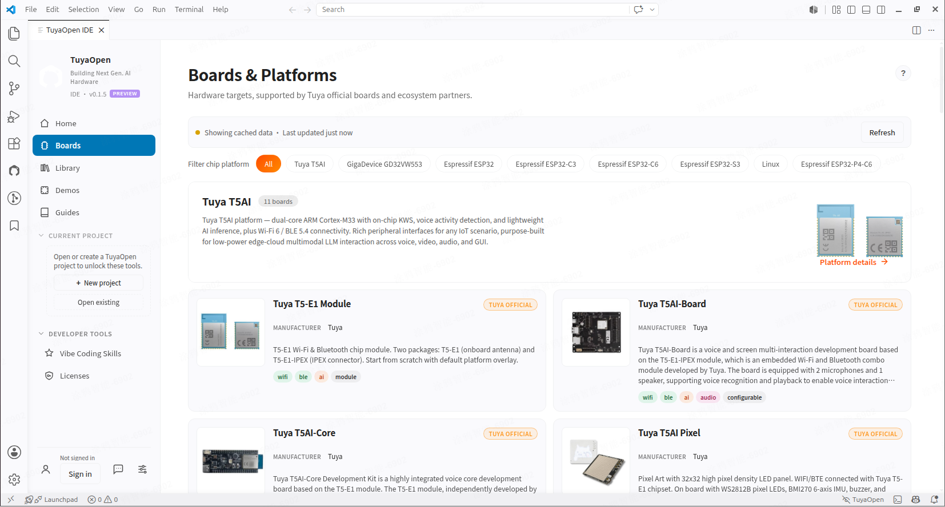Open the Terminal menu
Screen dimensions: 945x507
pyautogui.click(x=189, y=10)
